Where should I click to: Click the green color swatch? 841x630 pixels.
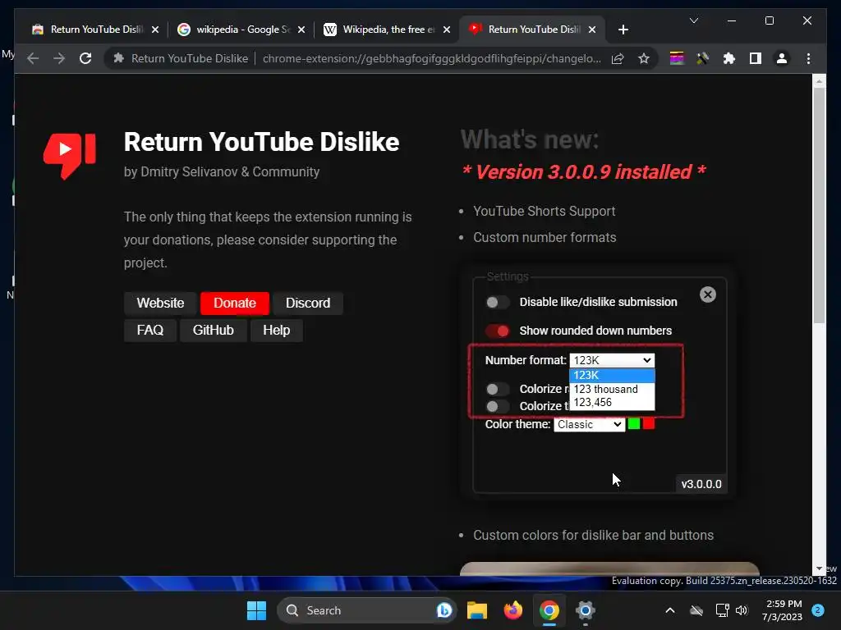(x=634, y=424)
